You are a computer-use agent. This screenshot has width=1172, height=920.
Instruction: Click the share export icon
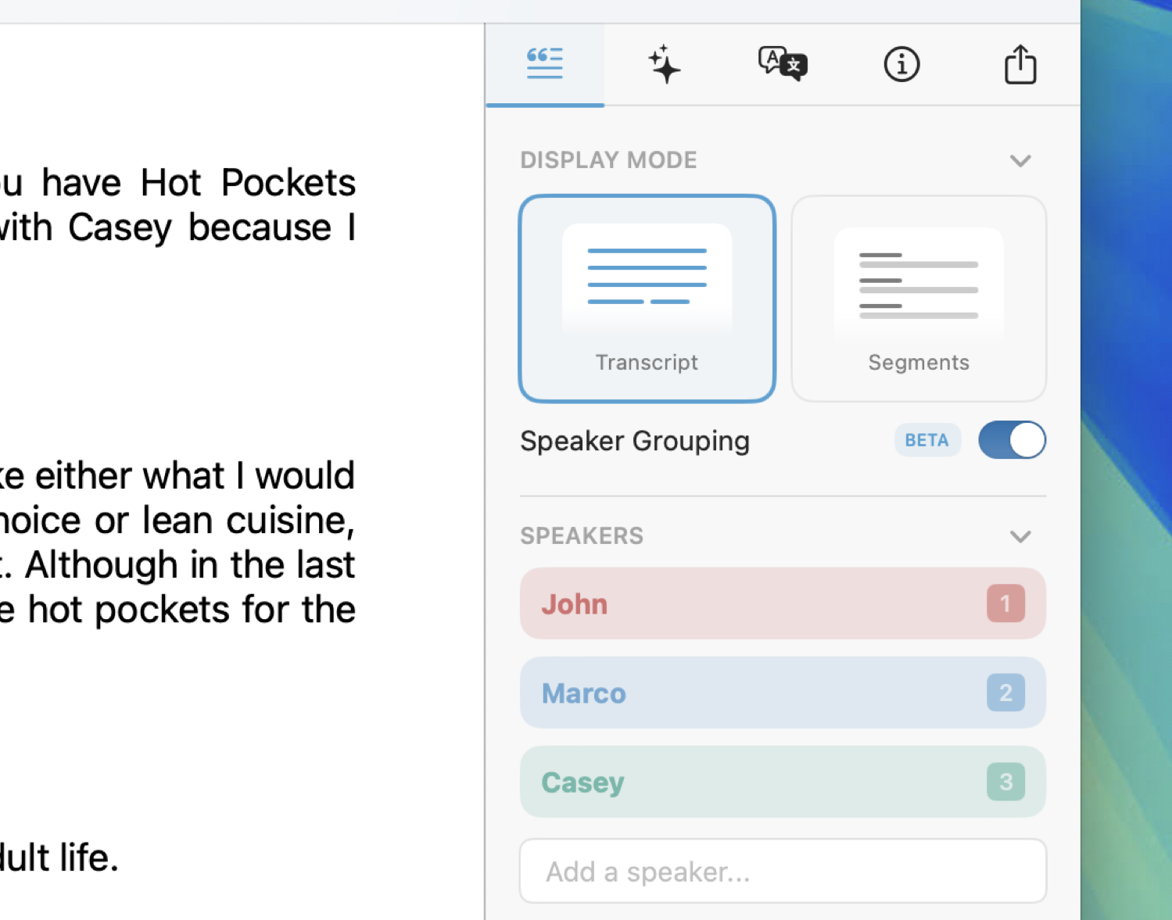[x=1020, y=64]
